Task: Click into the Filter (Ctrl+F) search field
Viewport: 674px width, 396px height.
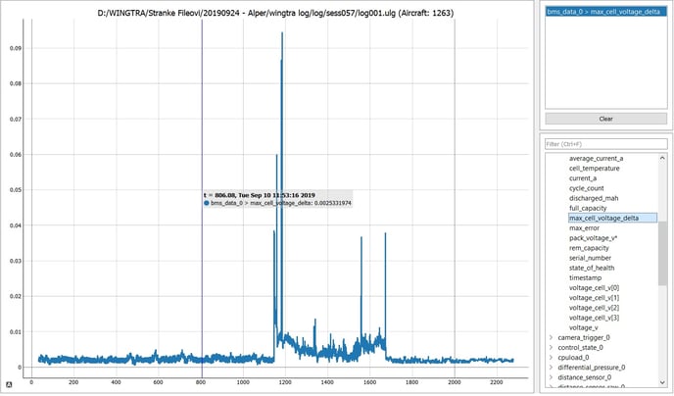Action: pyautogui.click(x=604, y=144)
